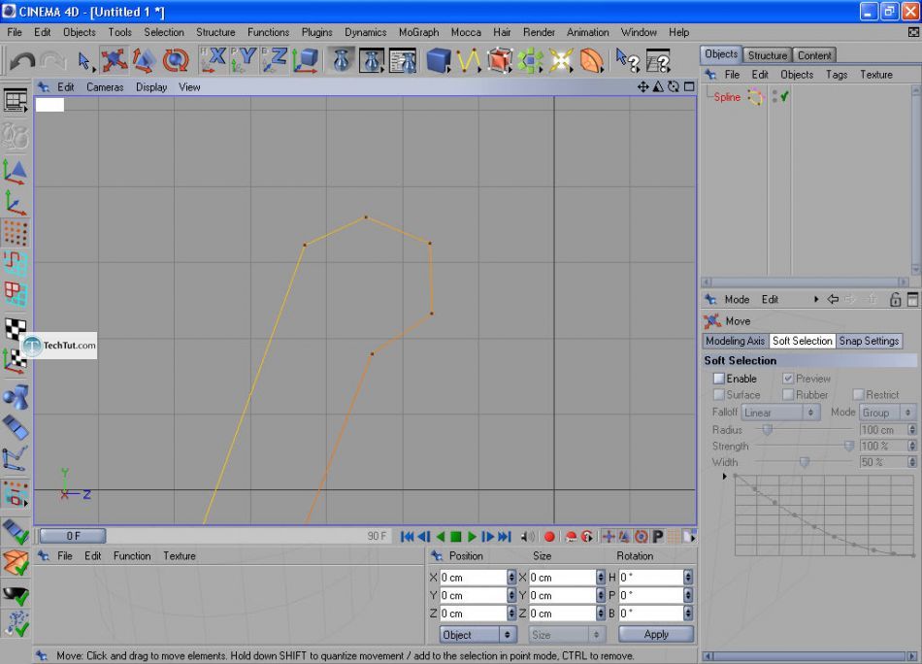Add a HyperNURBS generator object
Image resolution: width=922 pixels, height=664 pixels.
499,60
